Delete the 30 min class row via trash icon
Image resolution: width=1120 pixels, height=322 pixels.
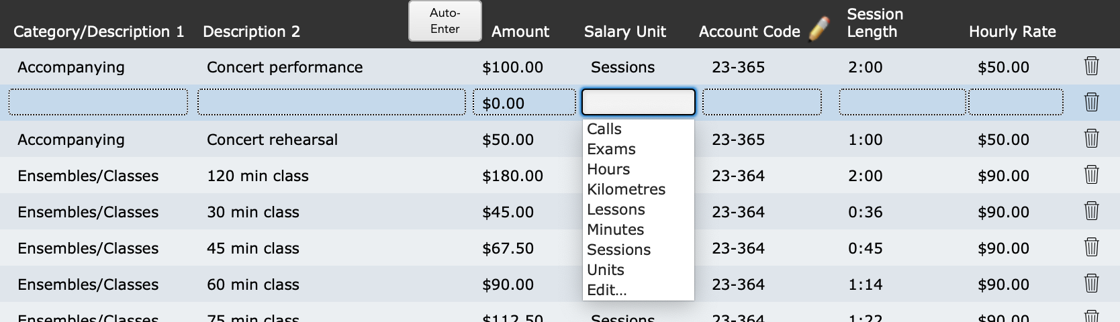1092,211
